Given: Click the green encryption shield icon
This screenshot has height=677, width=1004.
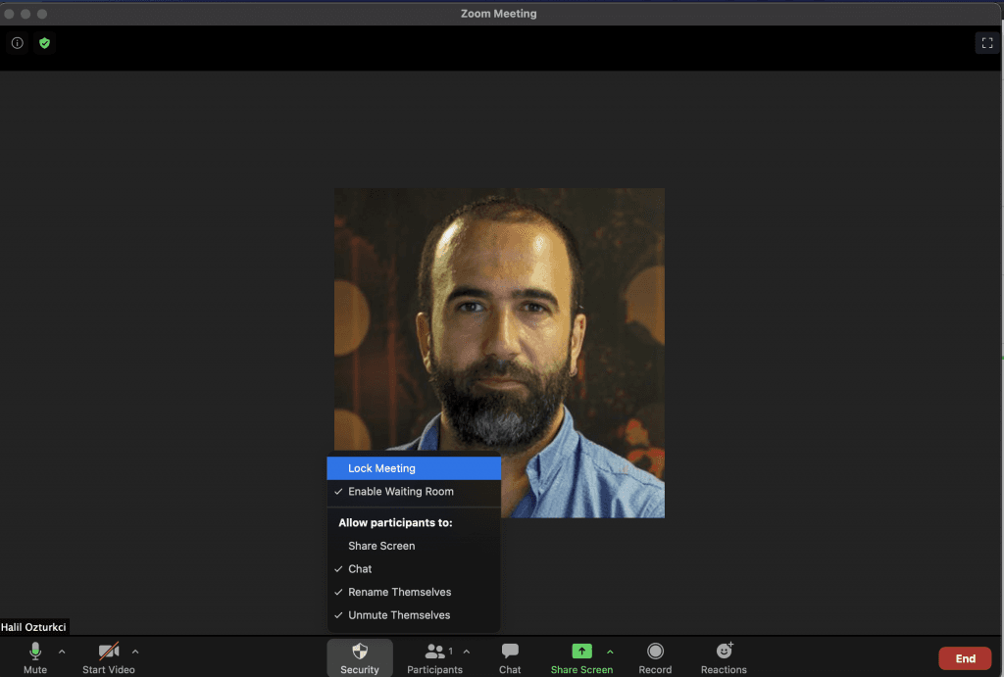Looking at the screenshot, I should [x=44, y=43].
